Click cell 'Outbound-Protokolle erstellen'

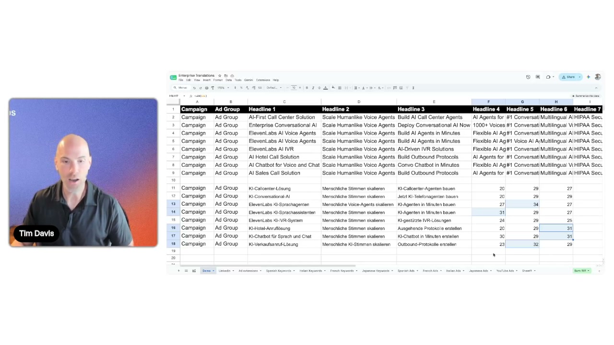pos(434,244)
